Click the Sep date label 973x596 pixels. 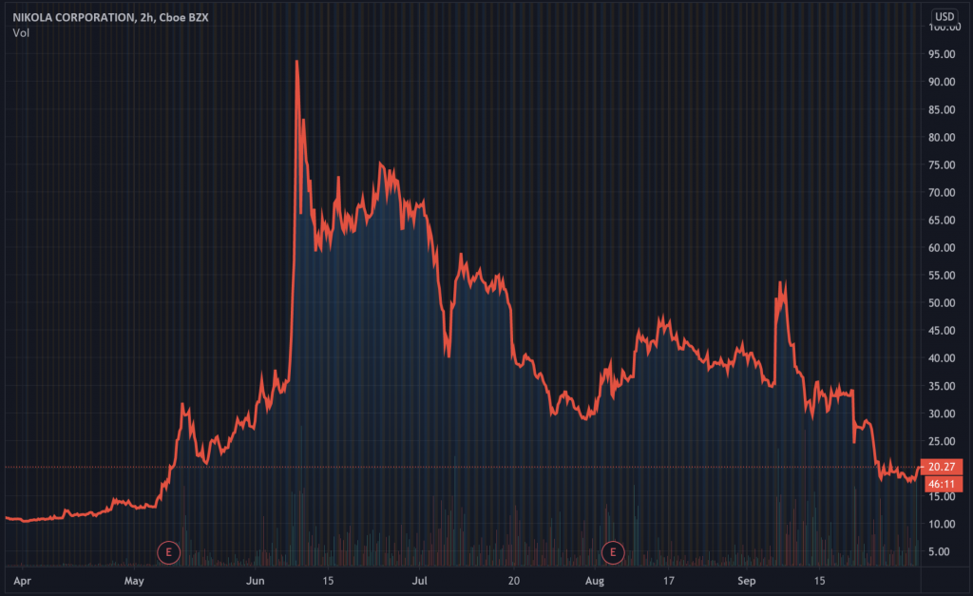[x=747, y=581]
